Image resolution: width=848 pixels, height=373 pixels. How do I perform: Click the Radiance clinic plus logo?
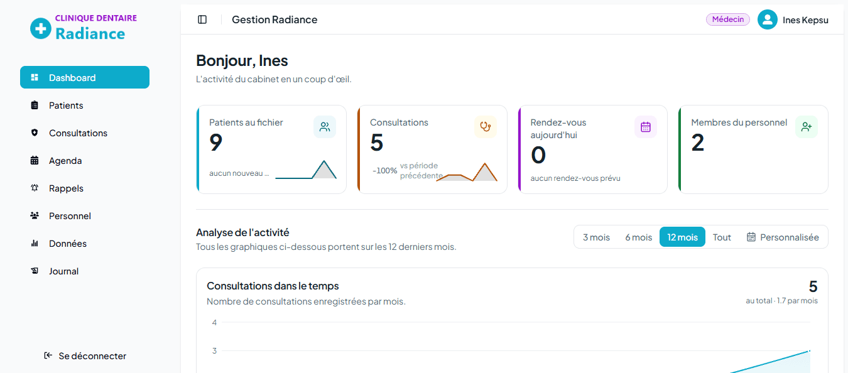click(40, 28)
